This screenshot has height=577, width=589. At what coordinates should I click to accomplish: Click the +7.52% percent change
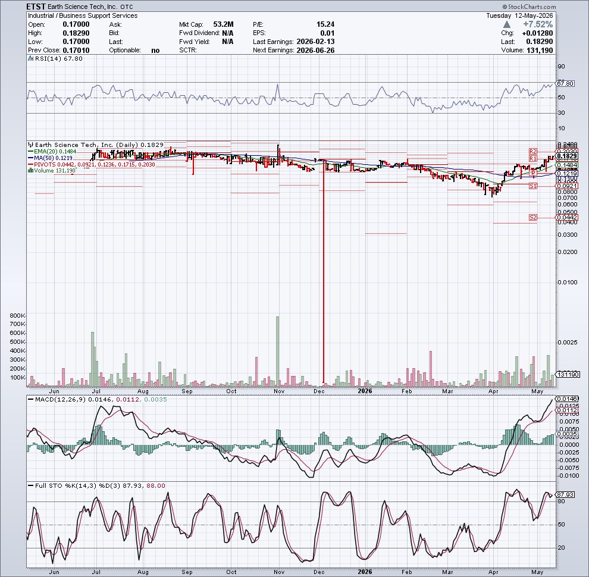[538, 24]
